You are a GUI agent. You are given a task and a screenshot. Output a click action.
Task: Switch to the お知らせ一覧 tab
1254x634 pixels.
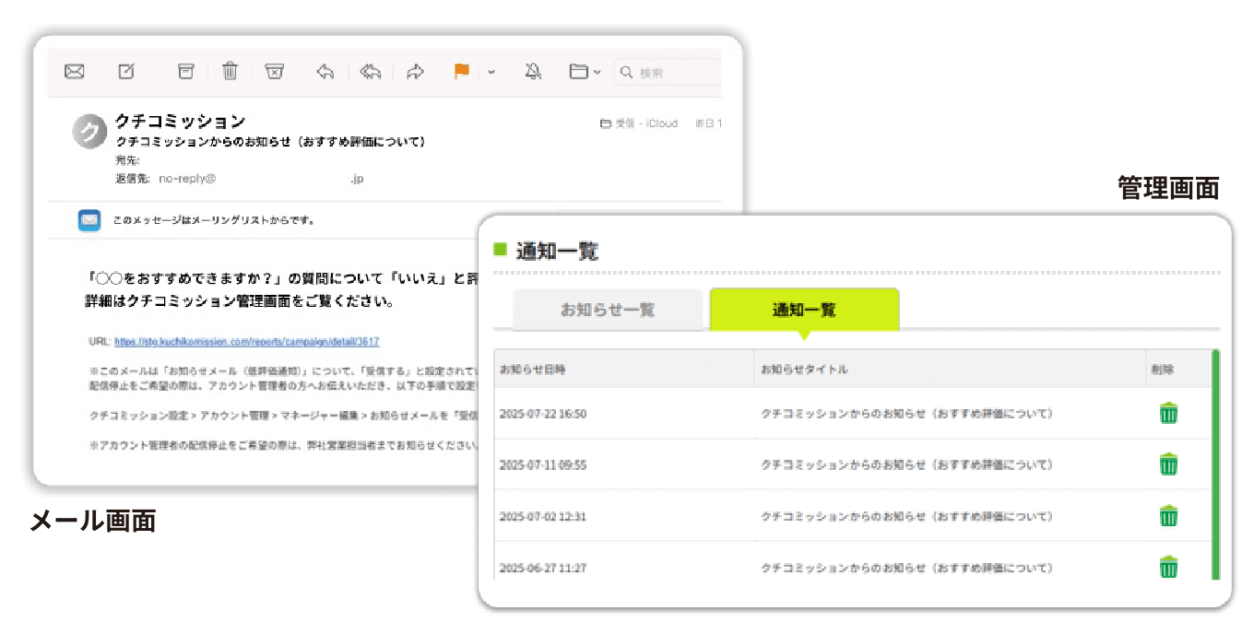pos(608,310)
